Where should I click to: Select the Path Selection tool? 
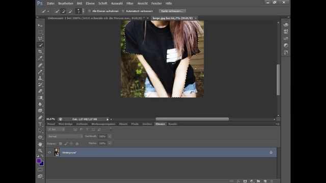40,131
